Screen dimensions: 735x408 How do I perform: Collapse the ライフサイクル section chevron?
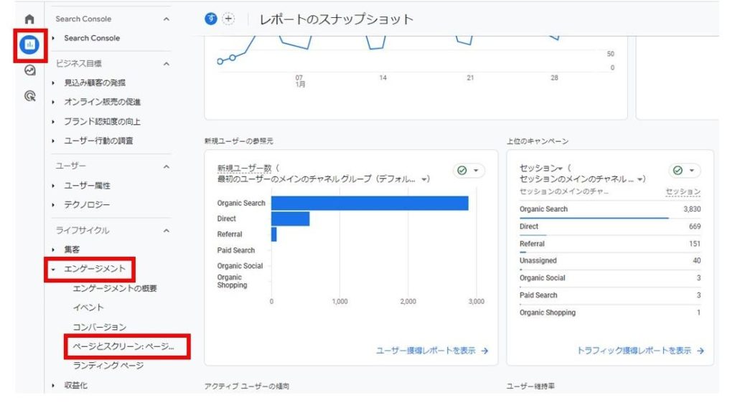click(167, 231)
